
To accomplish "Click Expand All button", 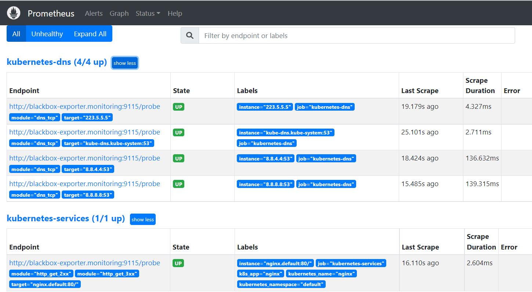I will 90,34.
